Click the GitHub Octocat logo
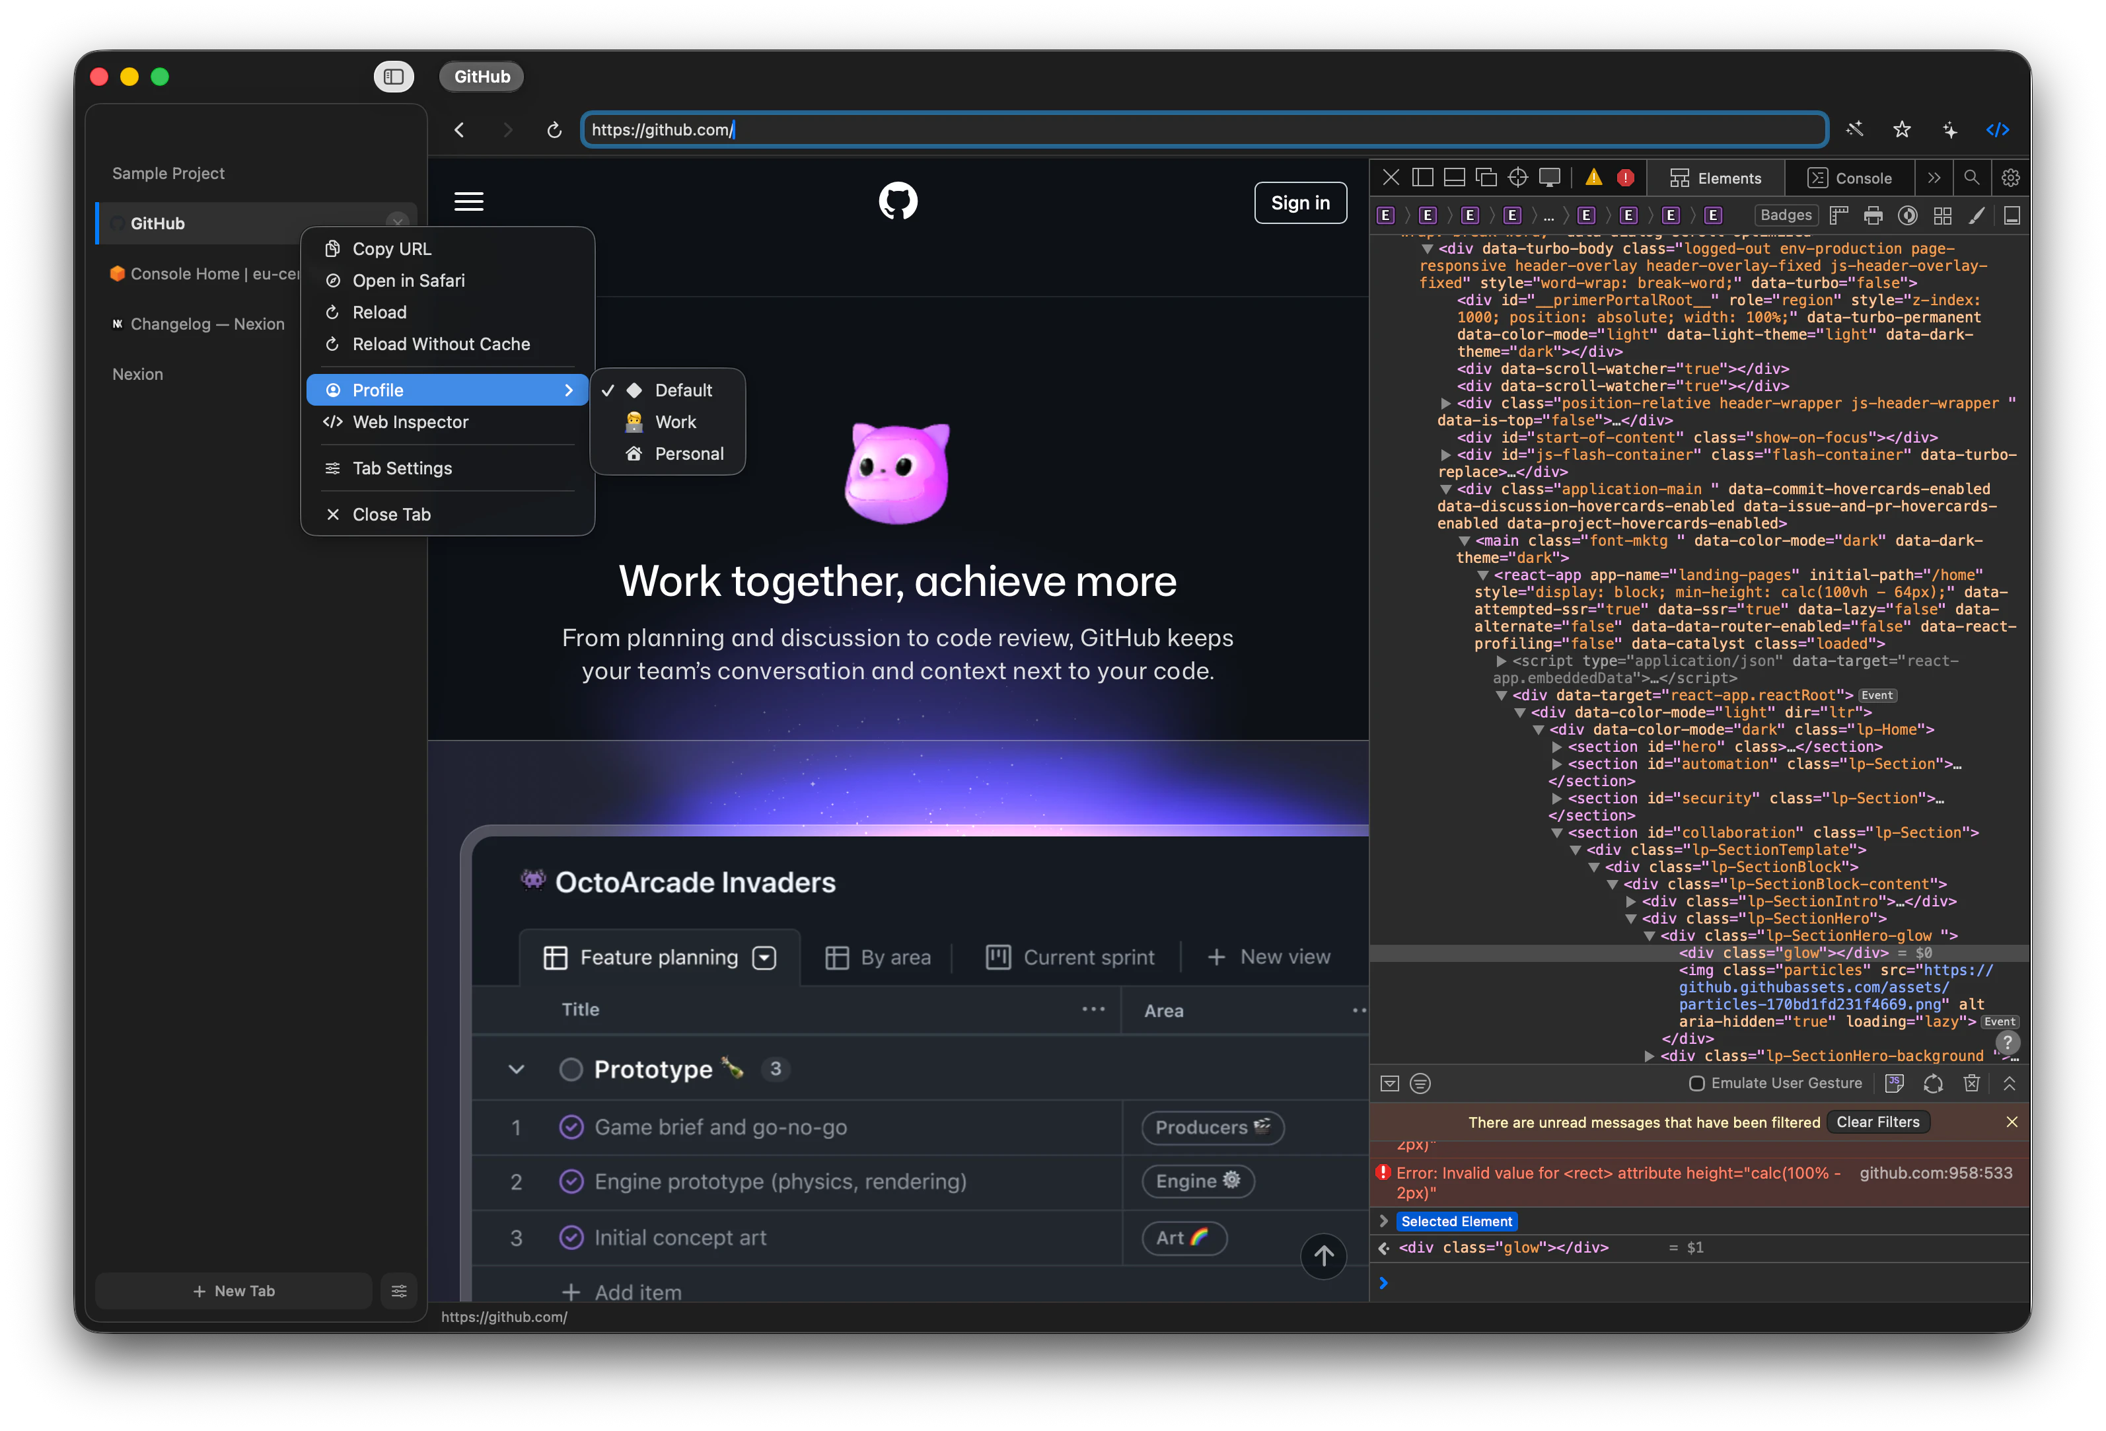Viewport: 2106px width, 1431px height. [x=898, y=202]
